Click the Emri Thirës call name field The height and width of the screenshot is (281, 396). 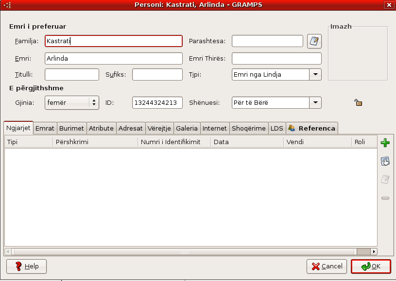tap(276, 59)
